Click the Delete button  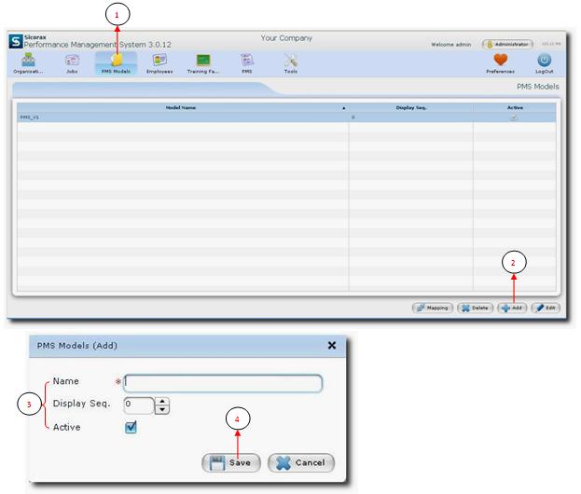pos(476,307)
